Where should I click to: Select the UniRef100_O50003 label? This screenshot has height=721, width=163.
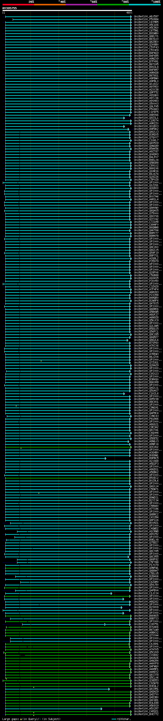(146, 104)
